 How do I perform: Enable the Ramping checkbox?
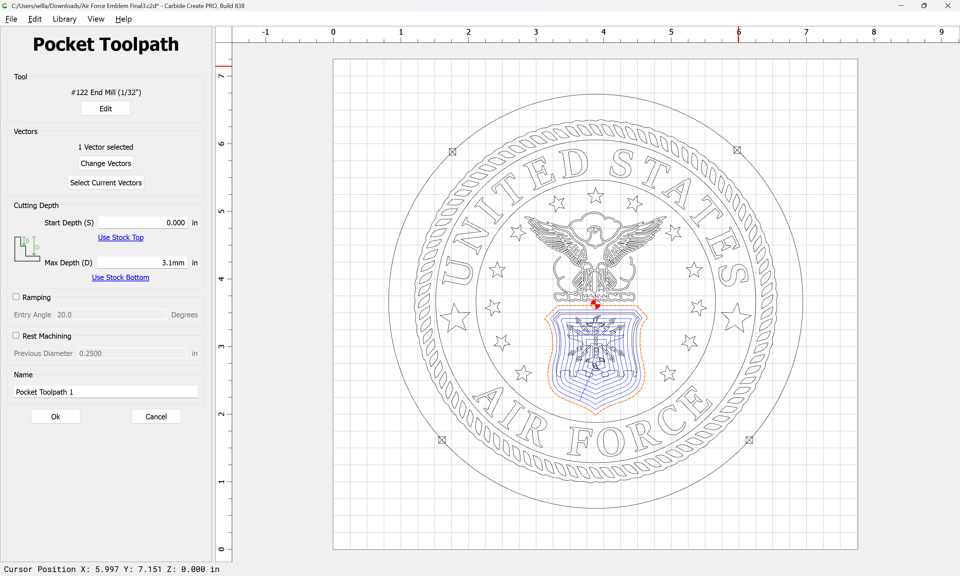pyautogui.click(x=16, y=297)
